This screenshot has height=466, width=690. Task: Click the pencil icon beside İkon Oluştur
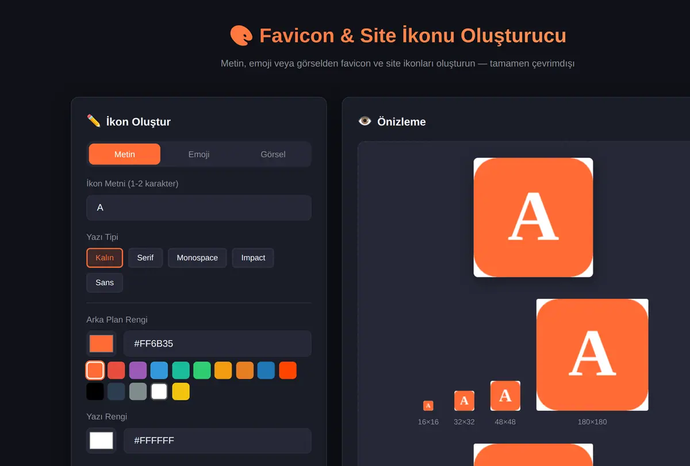tap(94, 121)
